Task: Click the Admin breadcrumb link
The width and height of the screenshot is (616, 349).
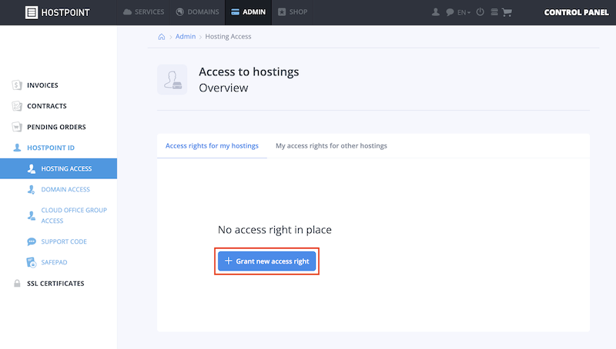Action: (x=186, y=36)
